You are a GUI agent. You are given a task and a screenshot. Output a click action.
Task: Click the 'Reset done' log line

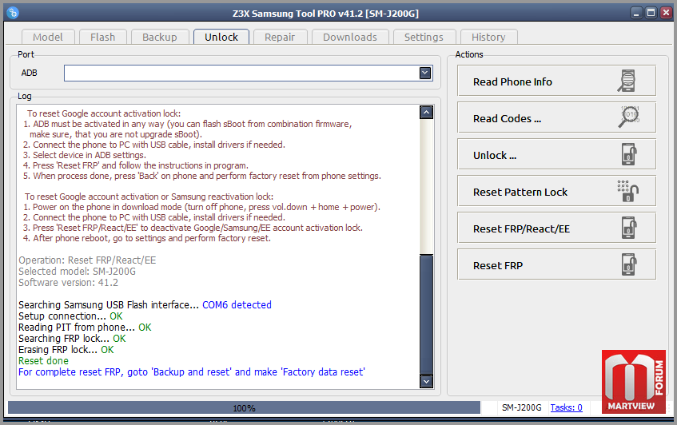pos(43,361)
